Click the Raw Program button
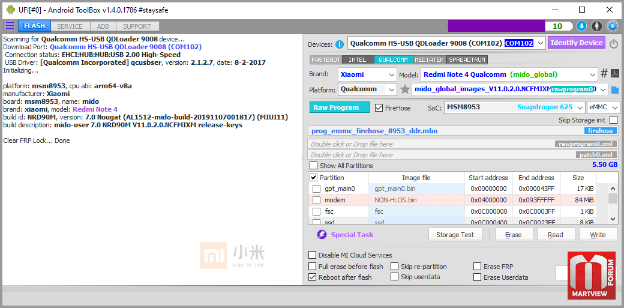The height and width of the screenshot is (308, 624). (340, 107)
